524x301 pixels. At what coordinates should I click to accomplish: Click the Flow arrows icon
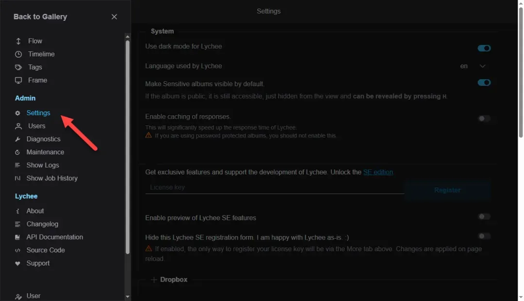18,41
